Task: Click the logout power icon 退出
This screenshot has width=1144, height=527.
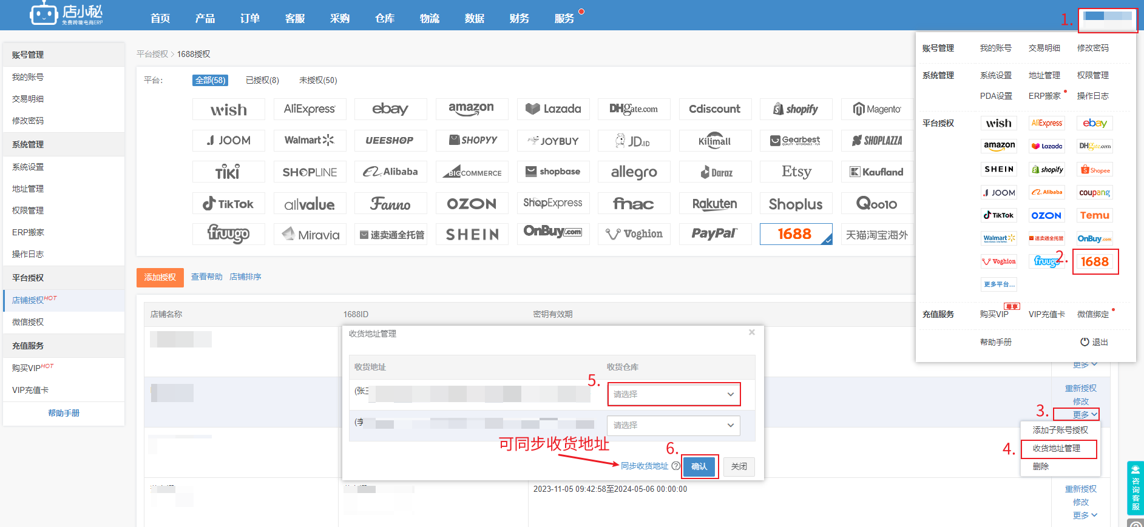Action: [1085, 342]
